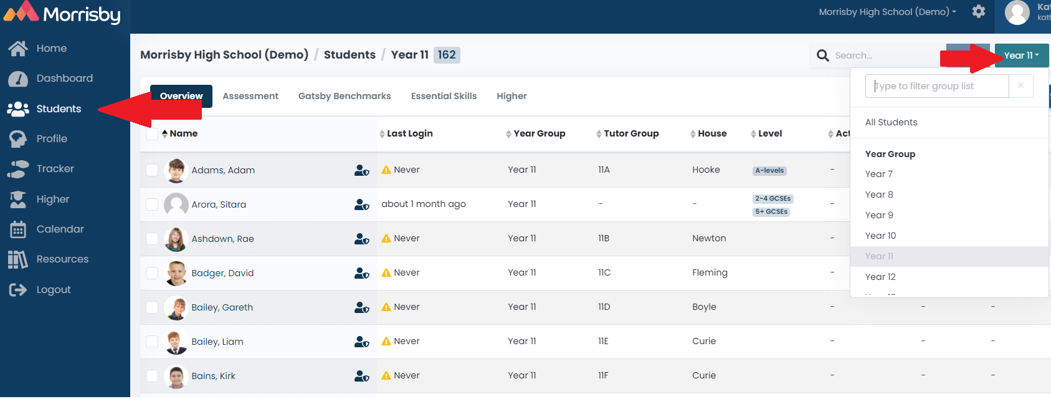Tick checkbox for Bains, Kirk
Image resolution: width=1051 pixels, height=404 pixels.
pyautogui.click(x=152, y=376)
